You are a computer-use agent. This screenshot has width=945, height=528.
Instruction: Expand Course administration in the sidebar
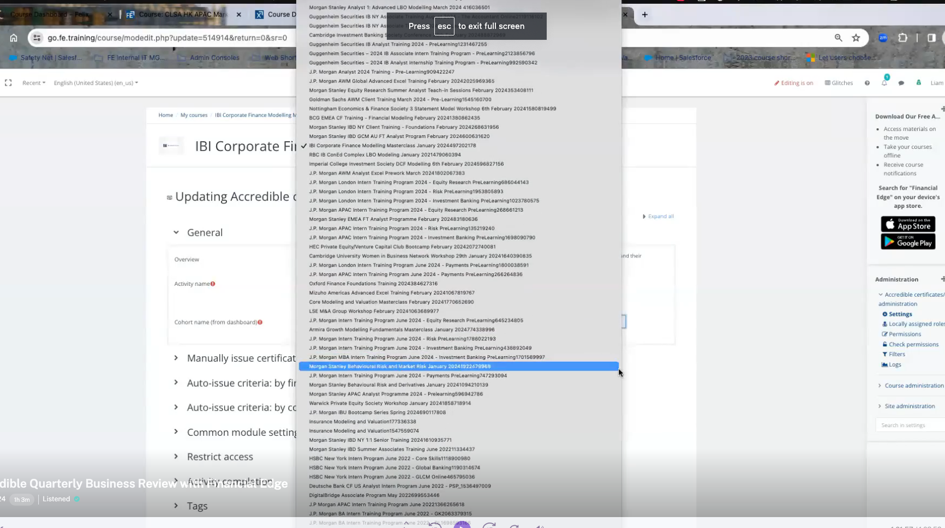coord(913,386)
